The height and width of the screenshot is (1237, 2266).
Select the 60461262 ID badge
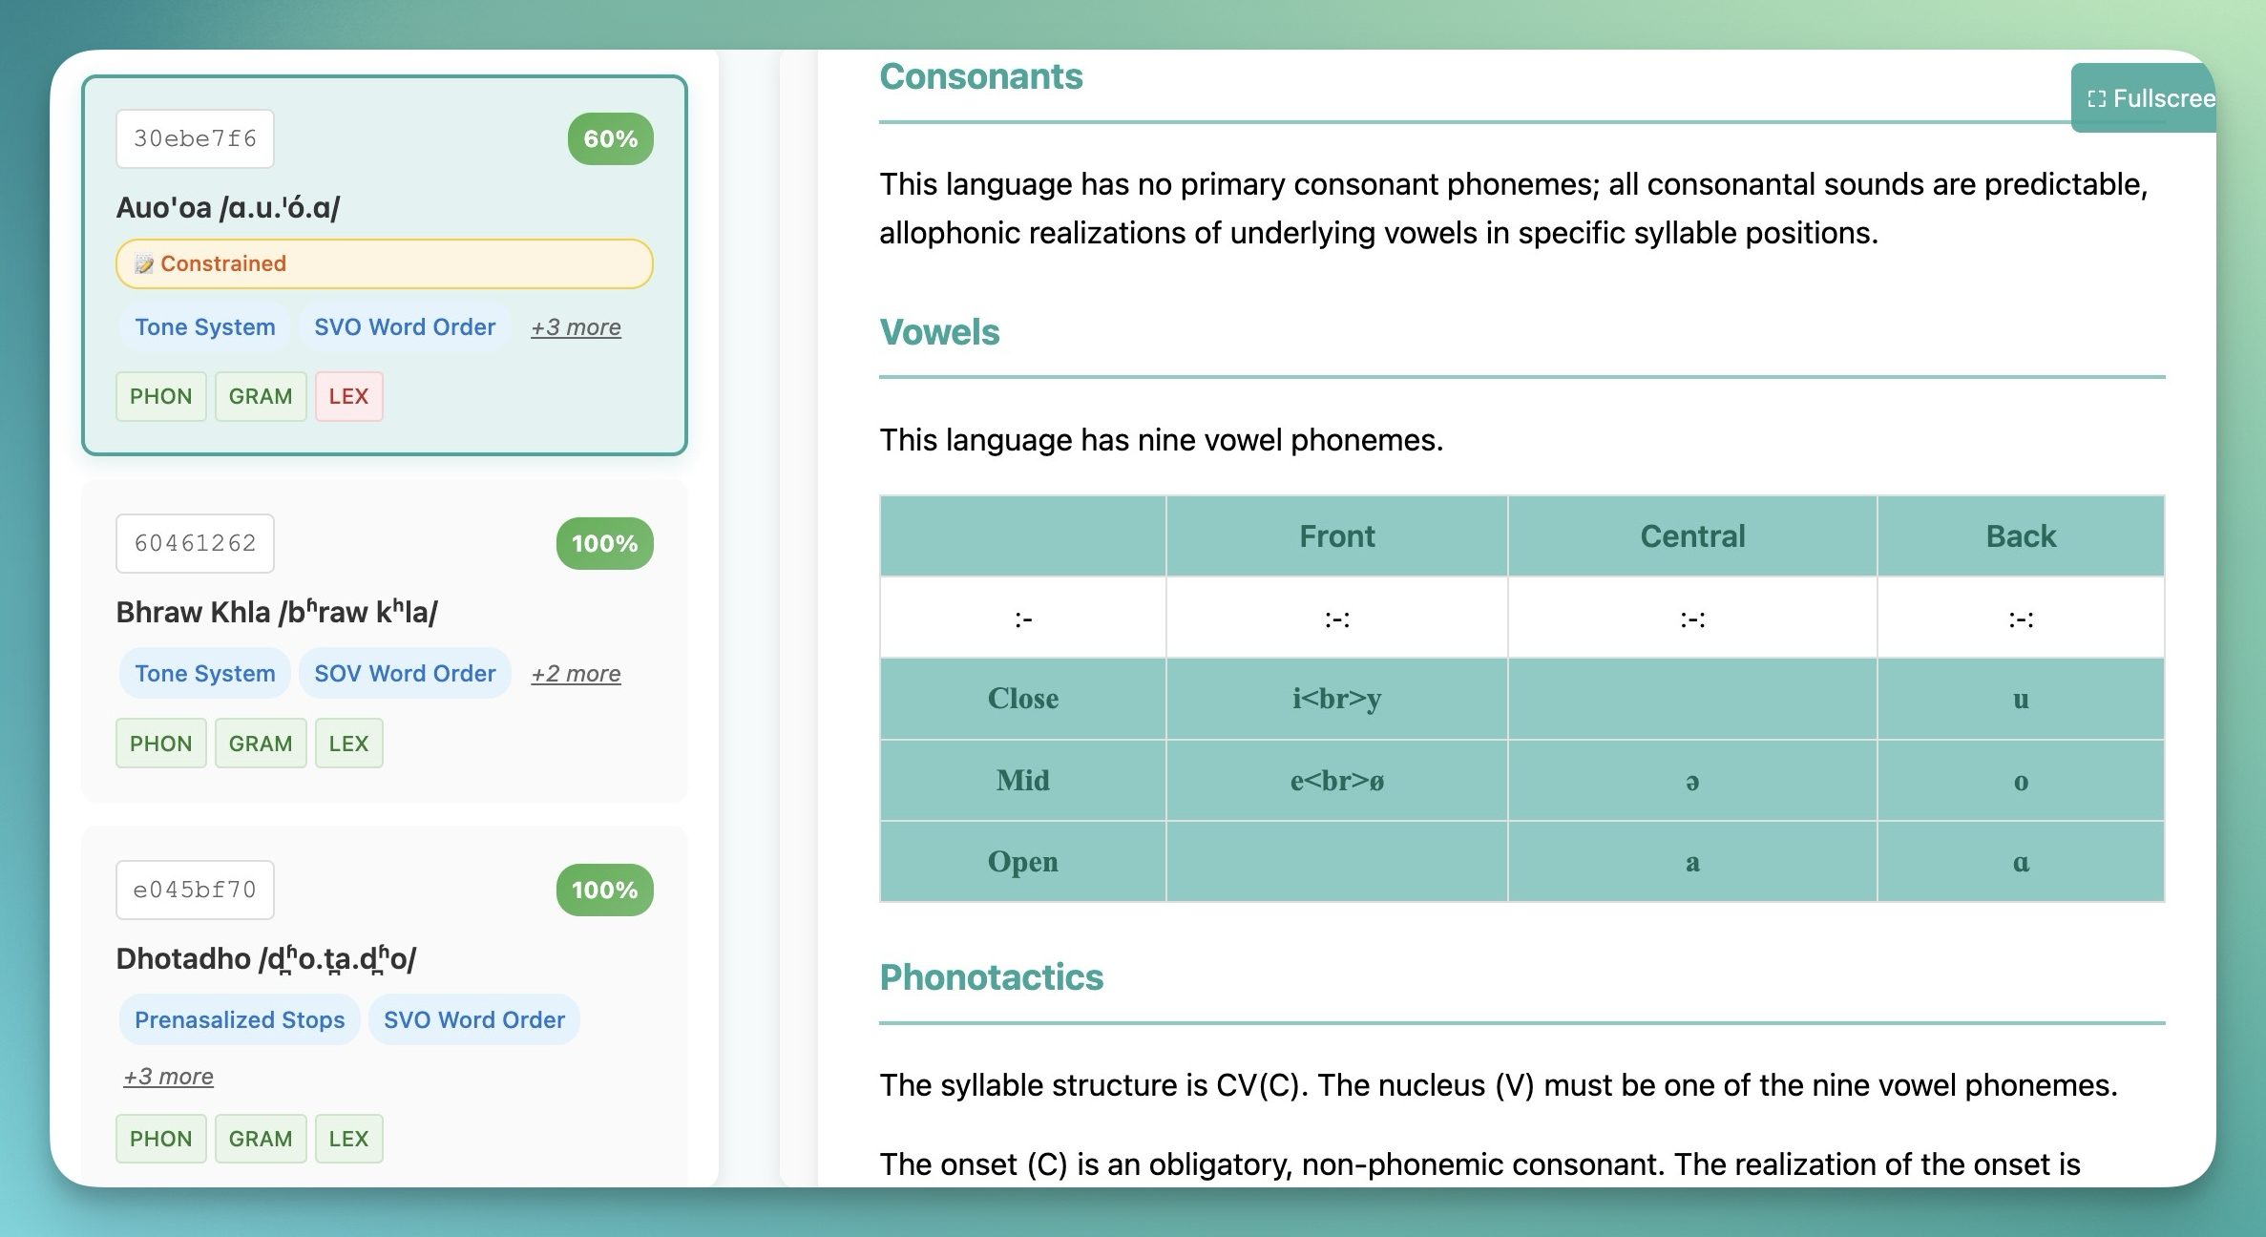click(x=195, y=543)
